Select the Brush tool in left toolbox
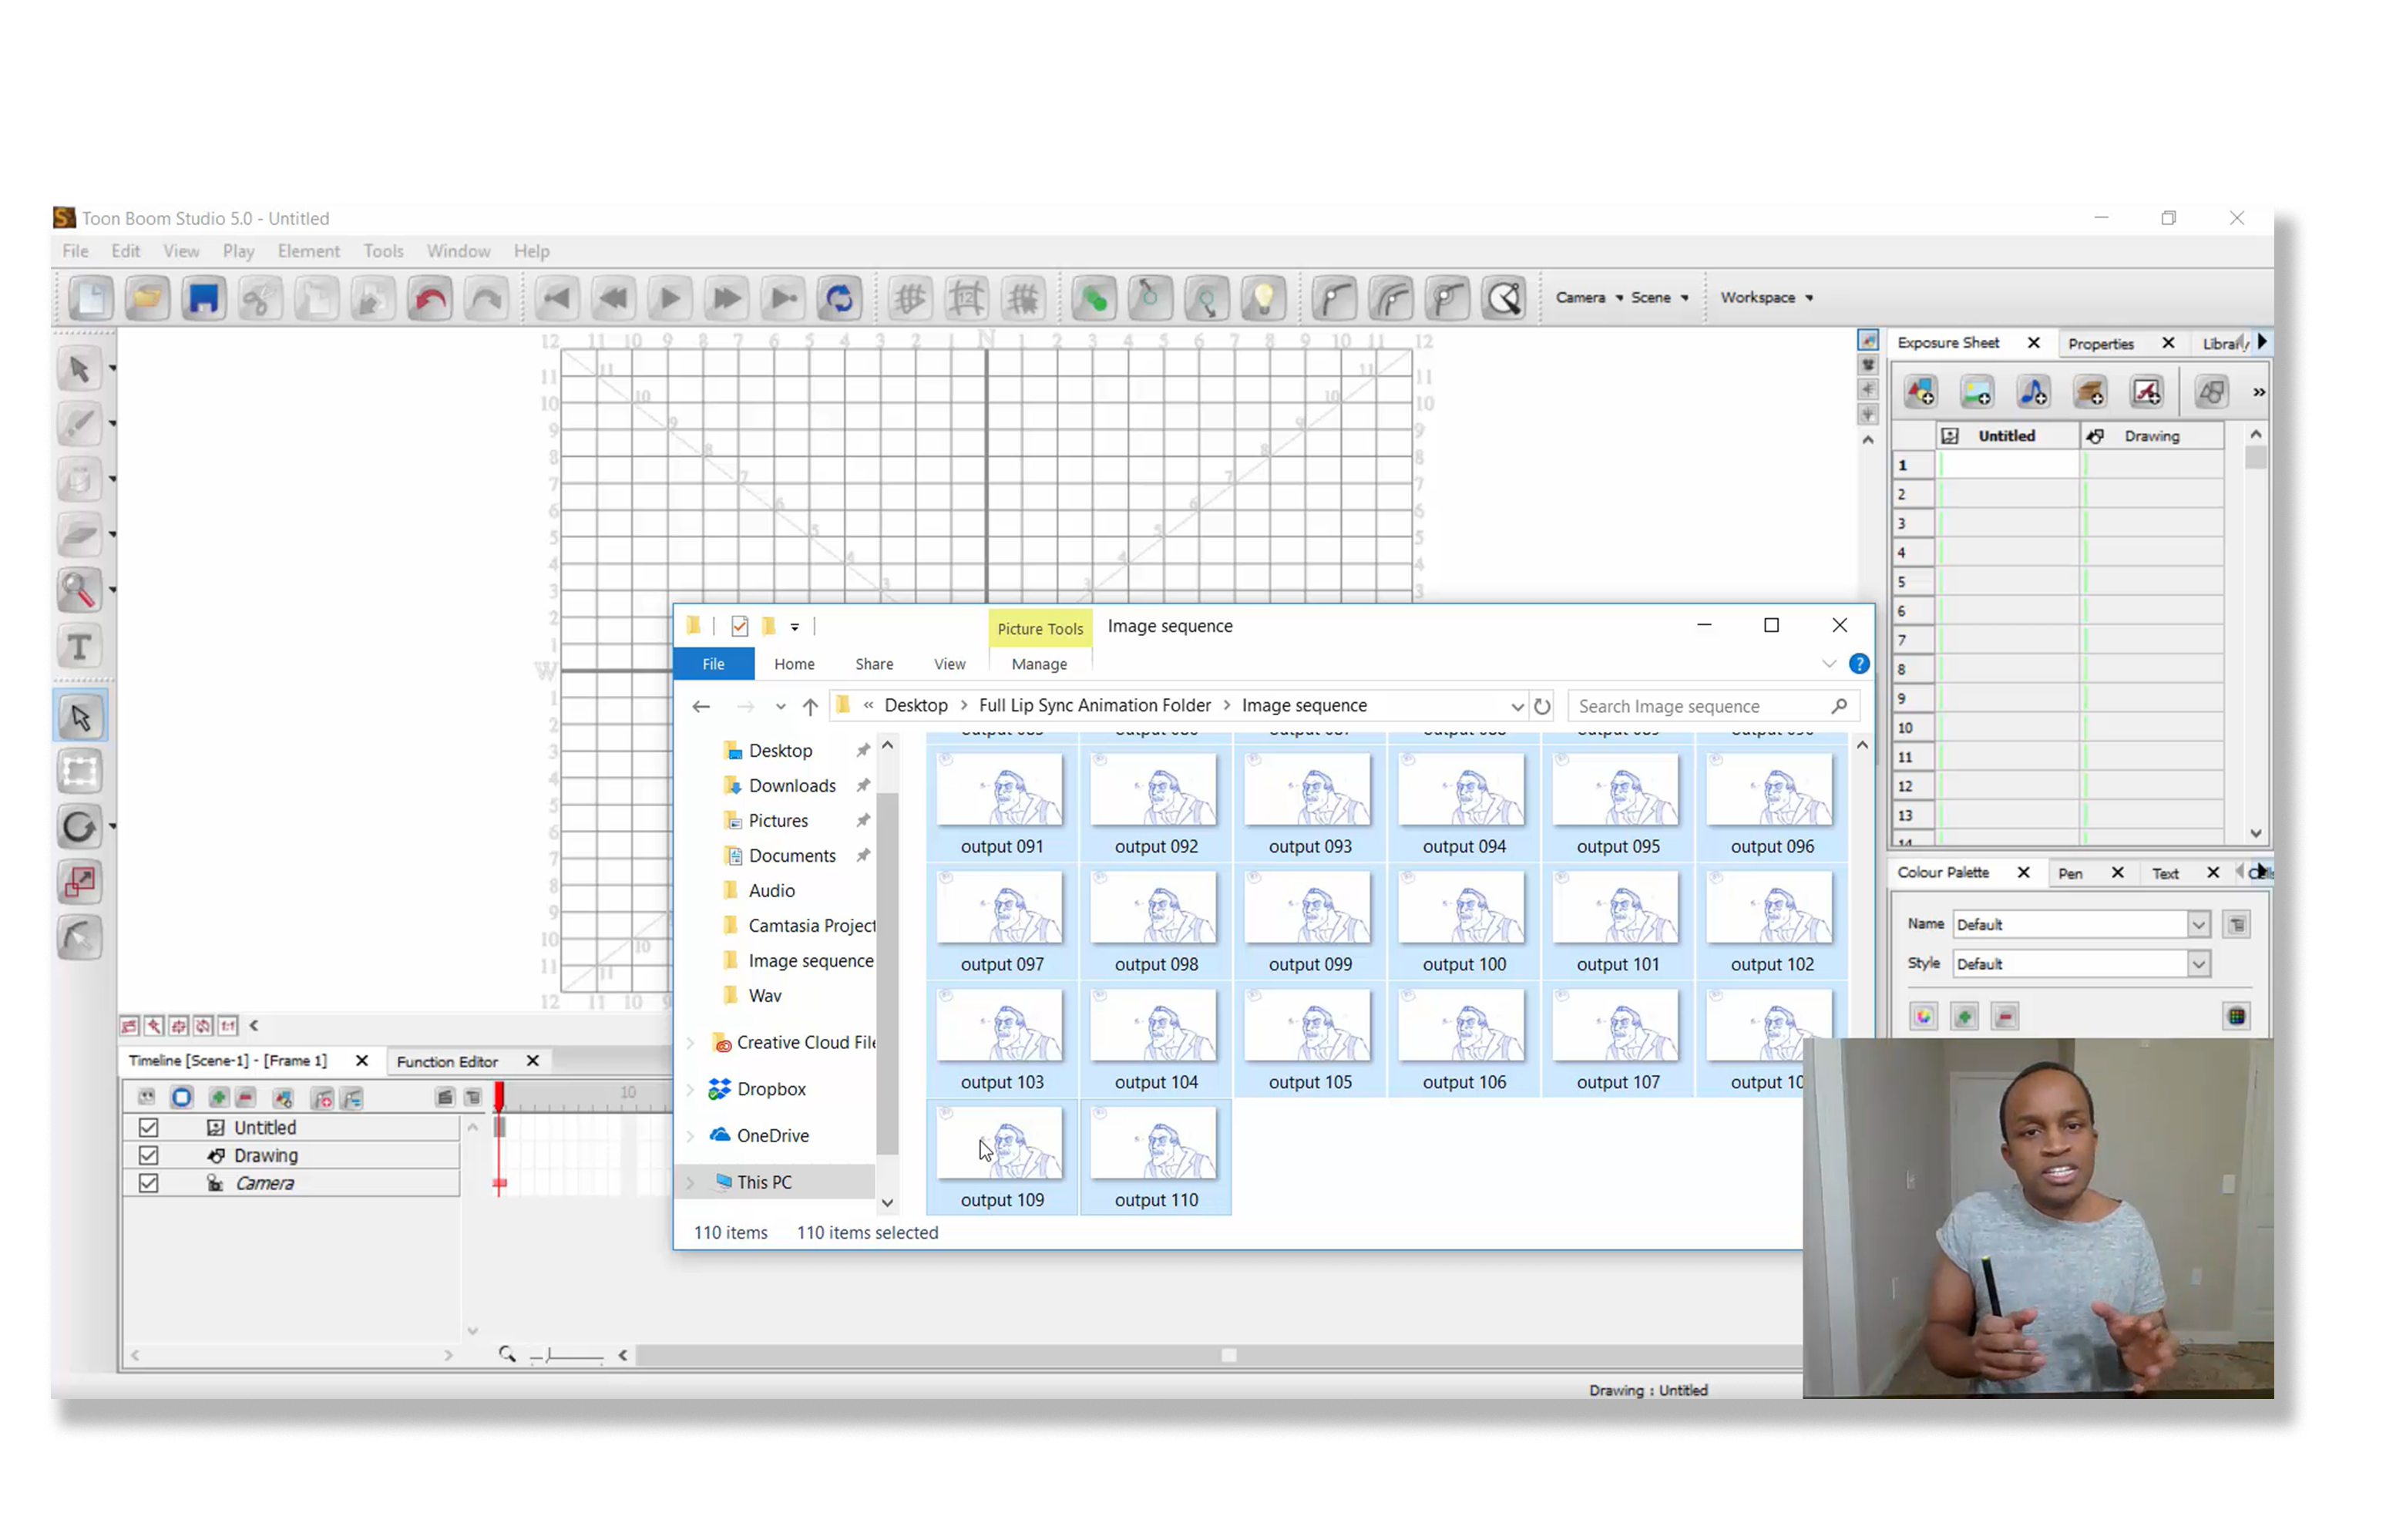2386x1540 pixels. [79, 425]
